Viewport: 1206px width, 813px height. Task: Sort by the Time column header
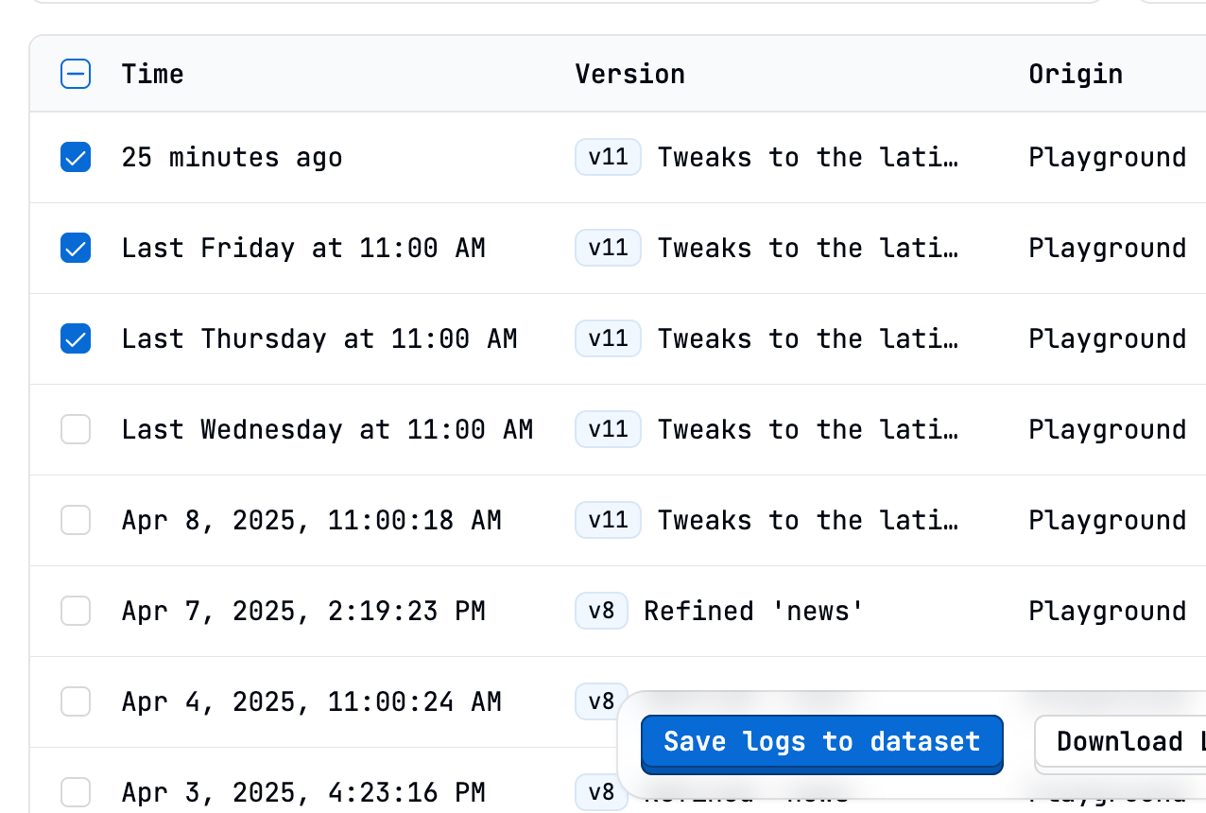(152, 74)
